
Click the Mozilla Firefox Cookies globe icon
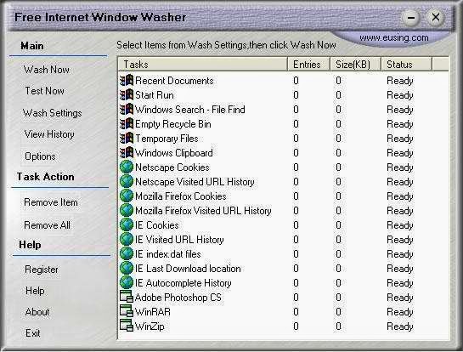[127, 196]
